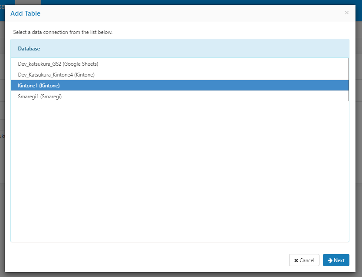Cancel the Add Table dialog
The width and height of the screenshot is (362, 277).
[304, 260]
